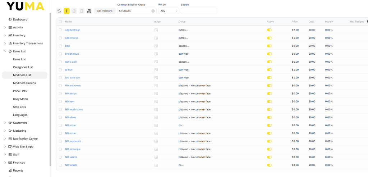Toggle the Active switch for add beetroot
The image size is (368, 177).
click(269, 30)
